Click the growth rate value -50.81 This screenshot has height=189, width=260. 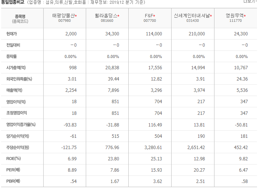coord(242,125)
